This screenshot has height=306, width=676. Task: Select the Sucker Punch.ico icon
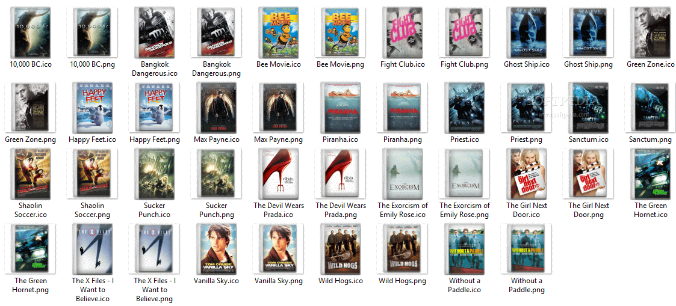coord(154,174)
